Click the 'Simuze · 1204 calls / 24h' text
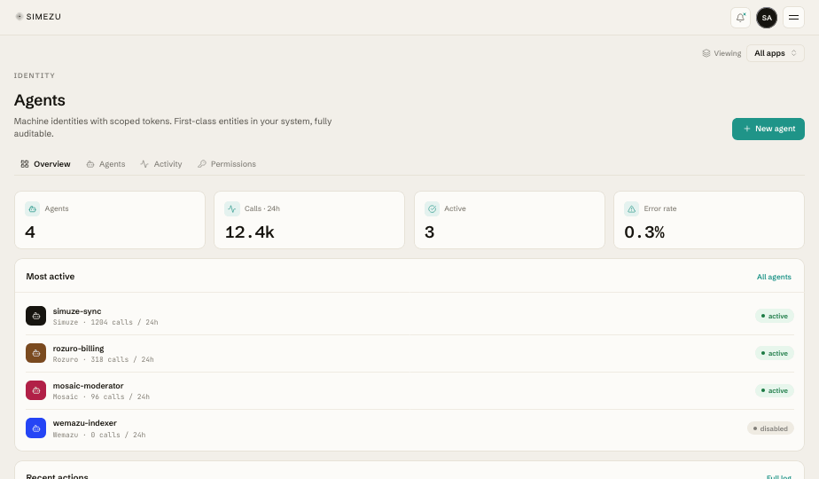The width and height of the screenshot is (819, 479). click(x=105, y=322)
